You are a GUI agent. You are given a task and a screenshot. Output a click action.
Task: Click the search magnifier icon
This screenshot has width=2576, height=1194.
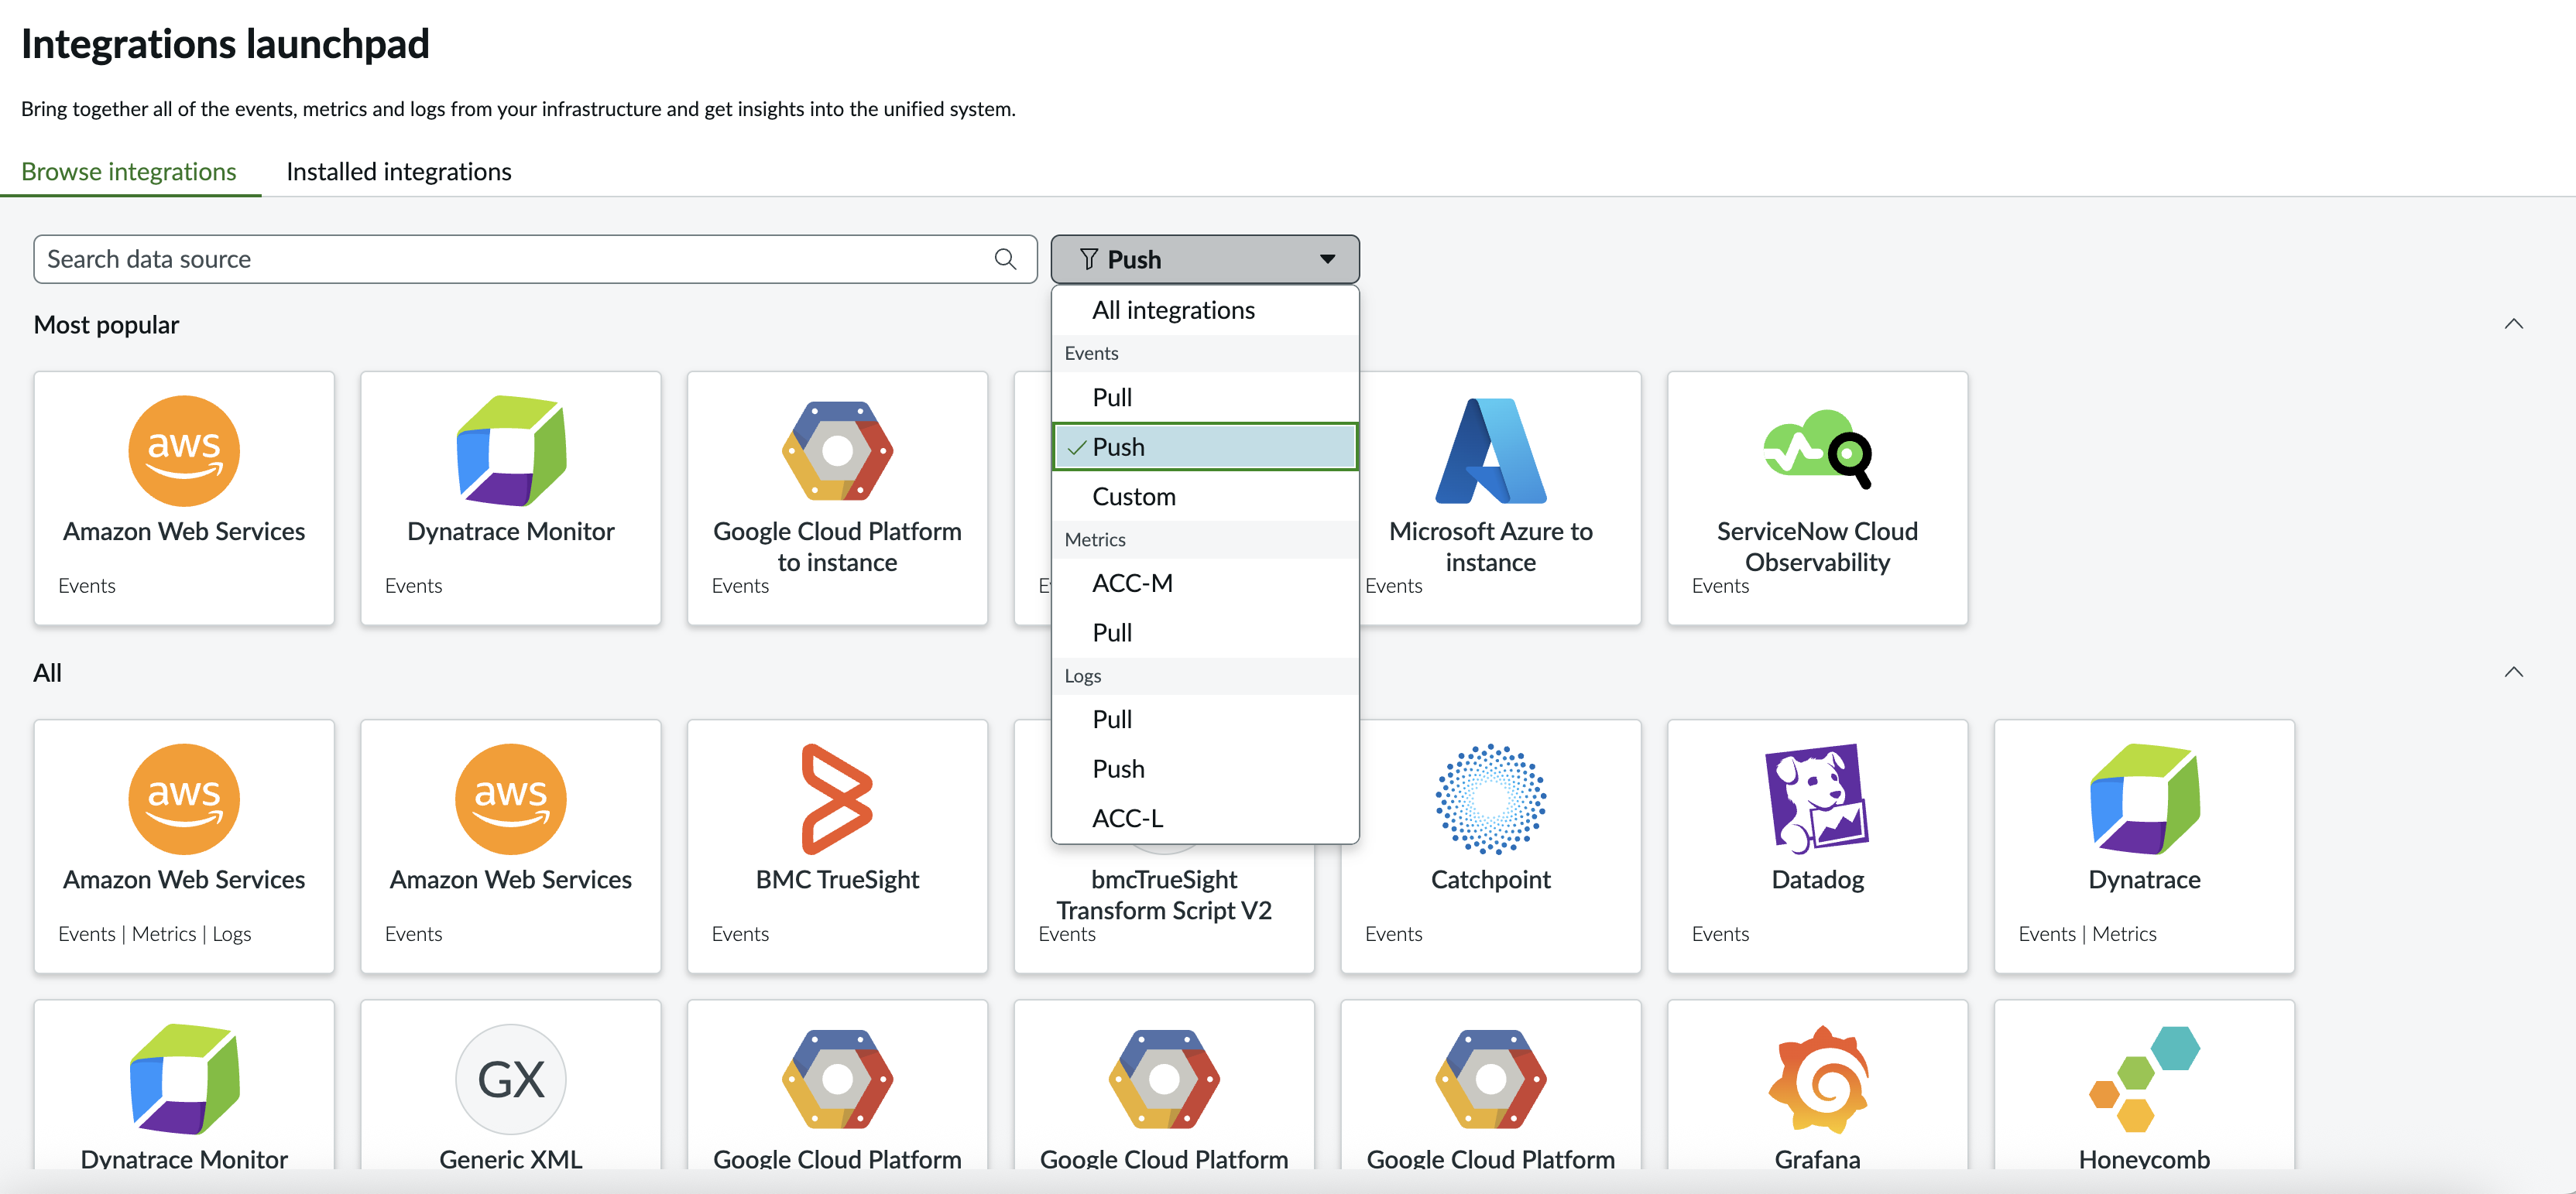[x=1005, y=260]
